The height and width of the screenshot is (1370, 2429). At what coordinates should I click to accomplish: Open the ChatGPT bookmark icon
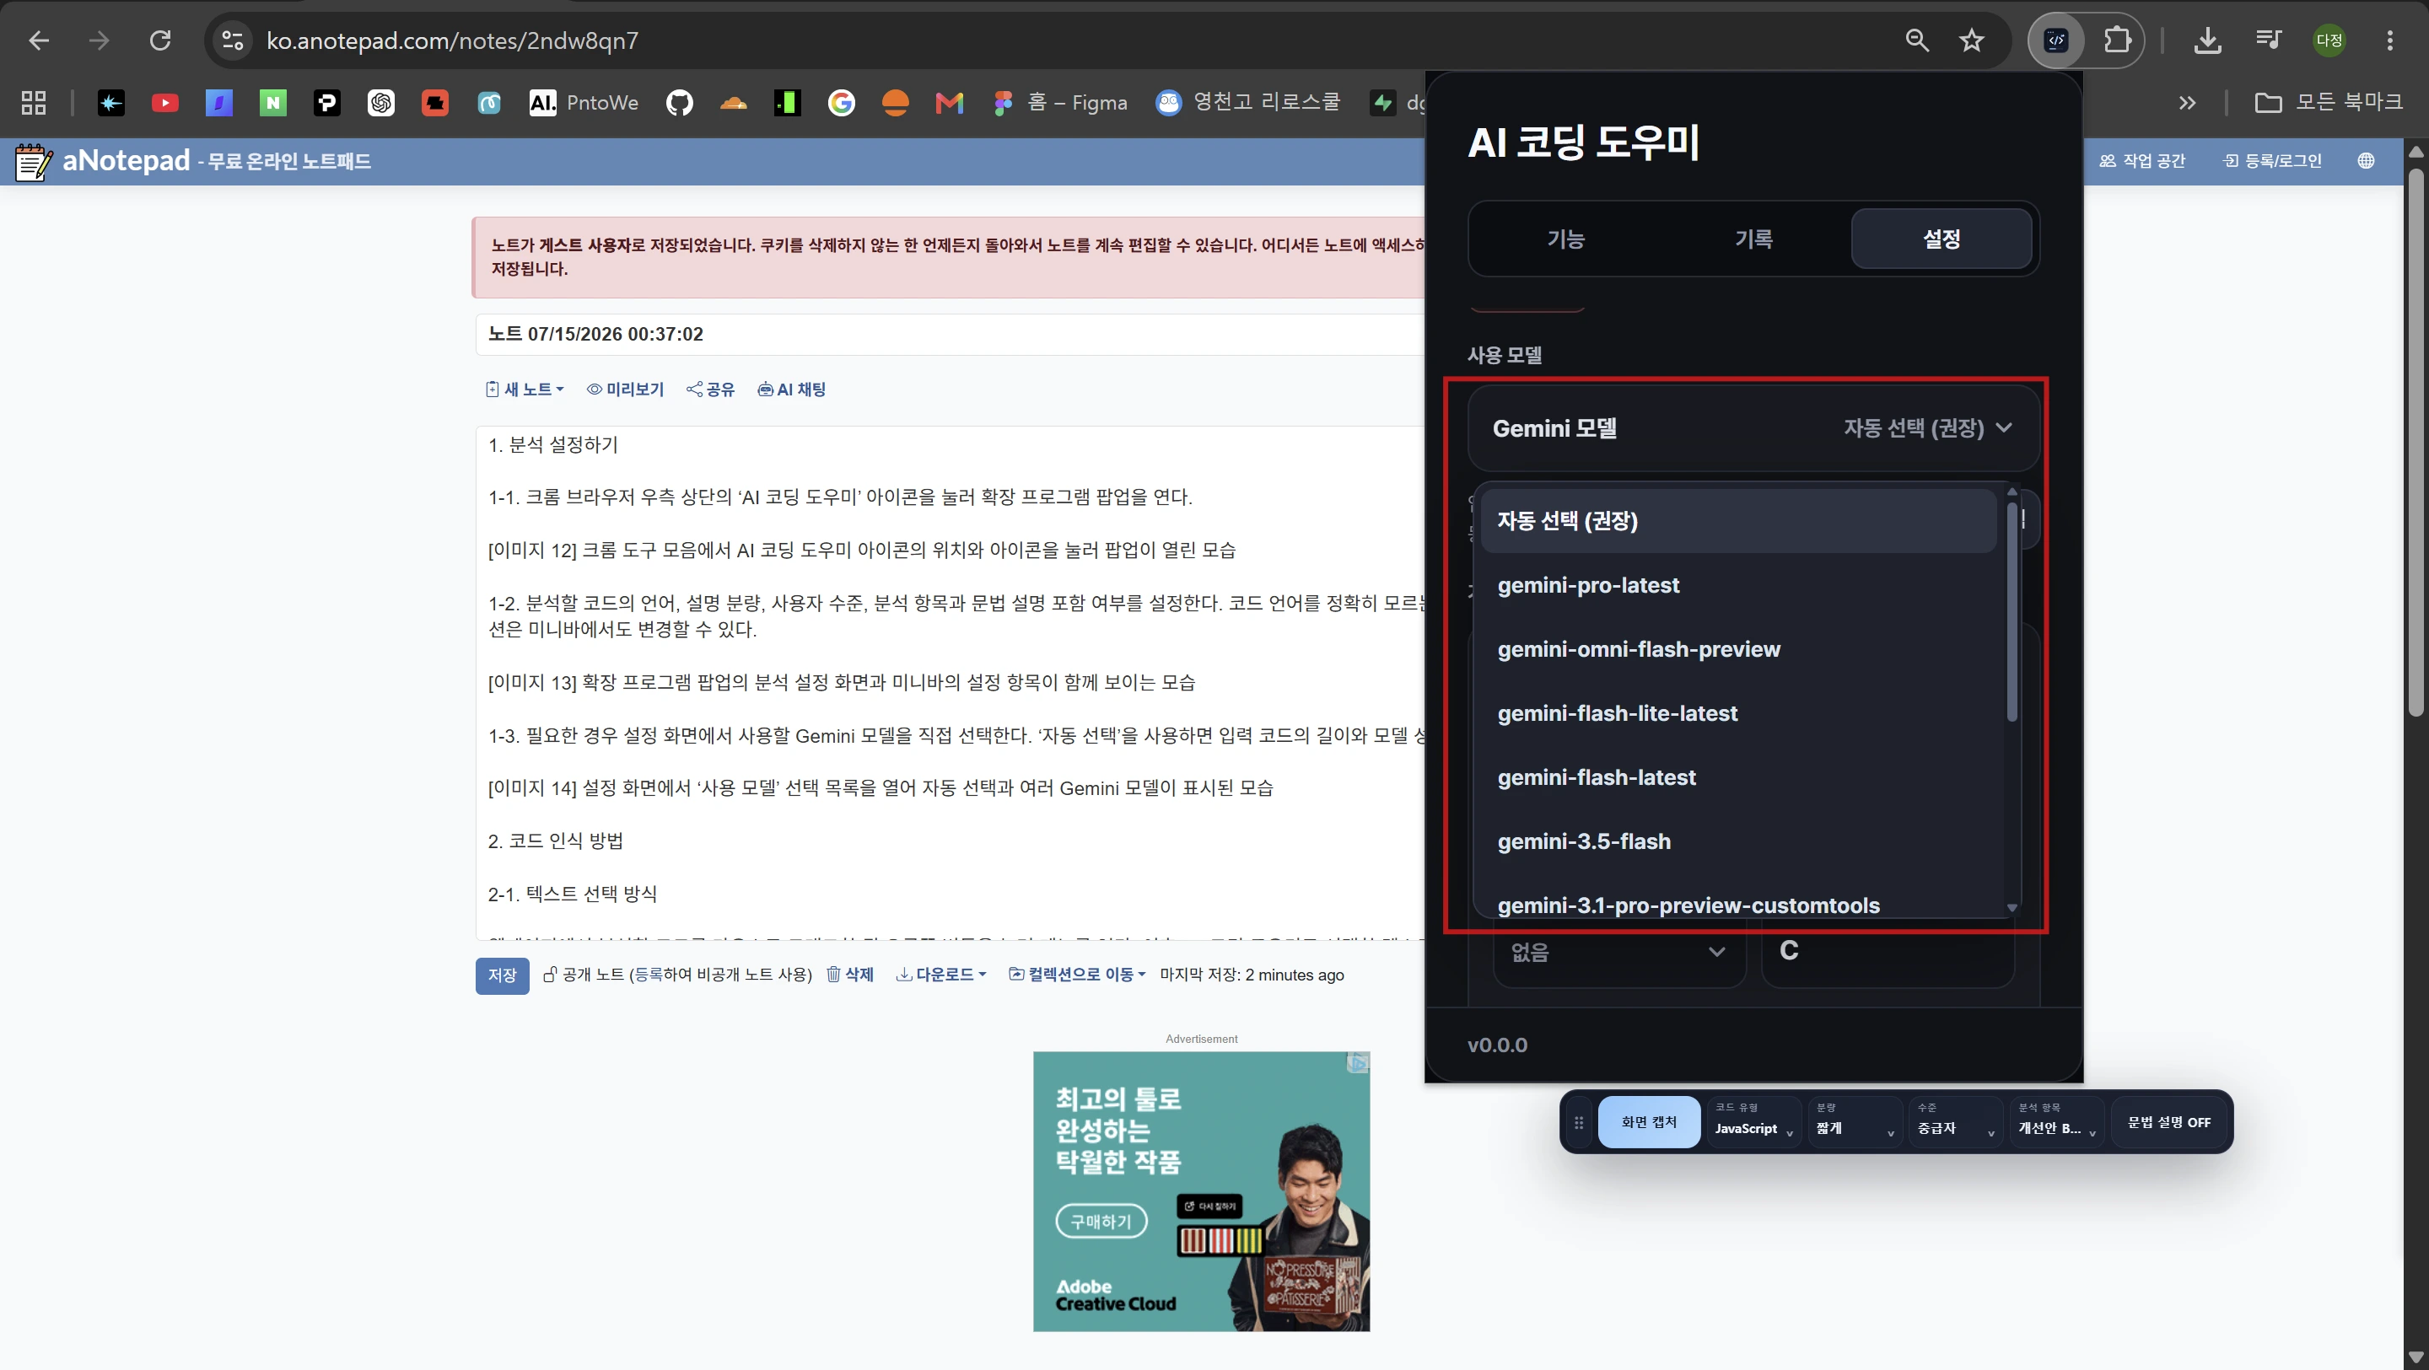point(381,103)
